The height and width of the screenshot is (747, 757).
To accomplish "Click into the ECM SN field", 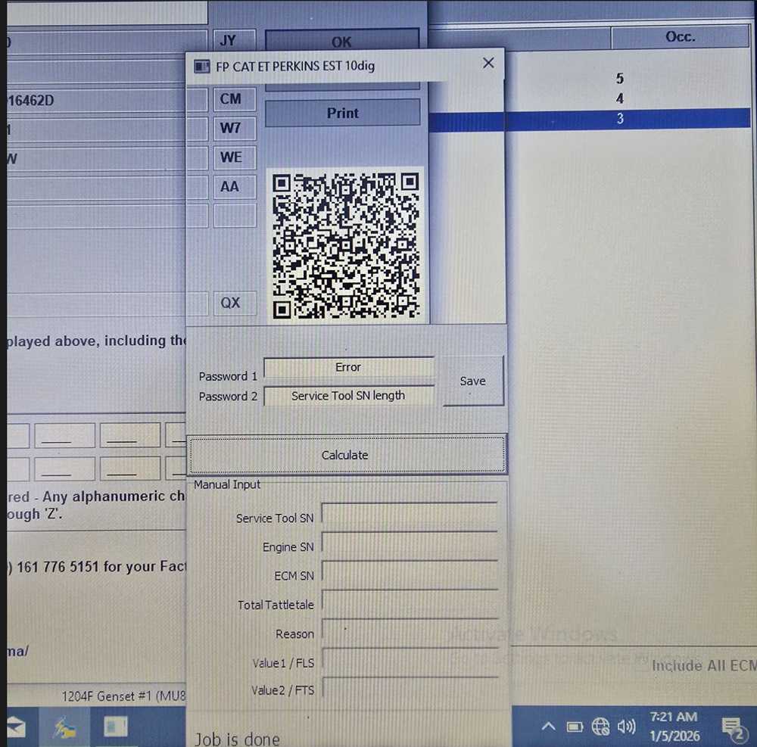I will tap(410, 575).
